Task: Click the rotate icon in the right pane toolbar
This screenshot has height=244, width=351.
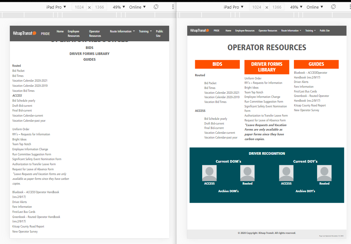Action: 333,7
